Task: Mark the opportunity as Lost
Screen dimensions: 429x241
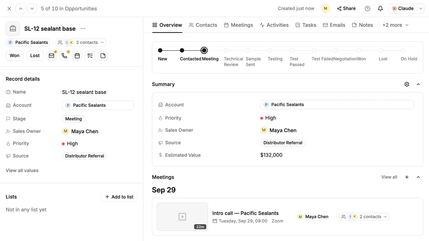Action: (x=35, y=56)
